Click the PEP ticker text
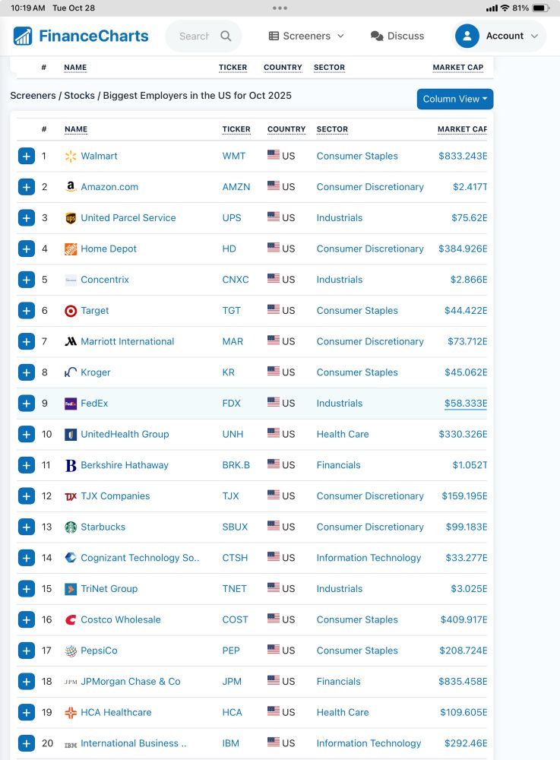This screenshot has height=760, width=560. pos(231,651)
